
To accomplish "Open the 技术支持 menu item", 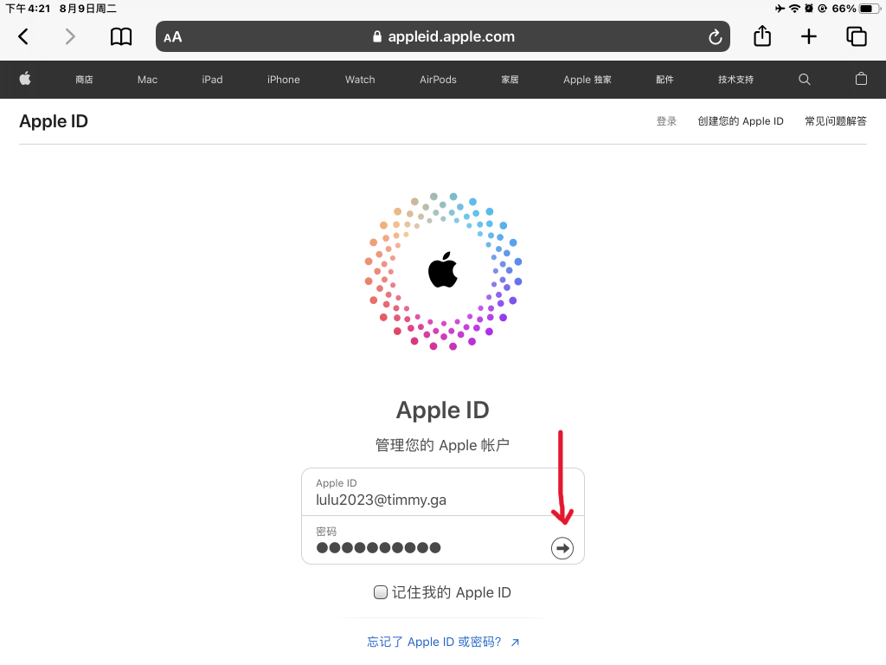I will pos(735,80).
